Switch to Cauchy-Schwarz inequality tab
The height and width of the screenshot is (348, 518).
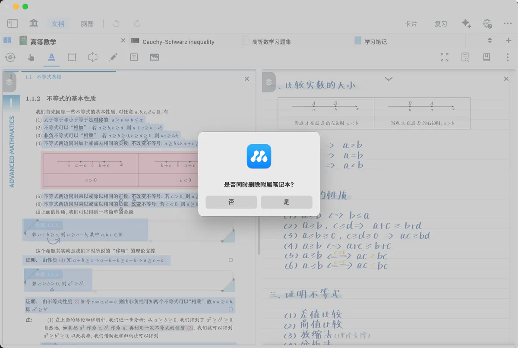[x=178, y=42]
